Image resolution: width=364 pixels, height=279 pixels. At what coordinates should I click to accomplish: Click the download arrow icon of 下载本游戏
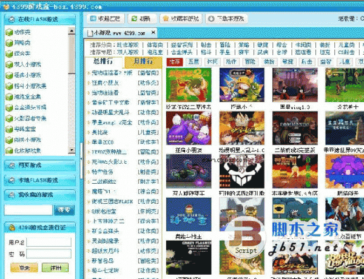211,19
